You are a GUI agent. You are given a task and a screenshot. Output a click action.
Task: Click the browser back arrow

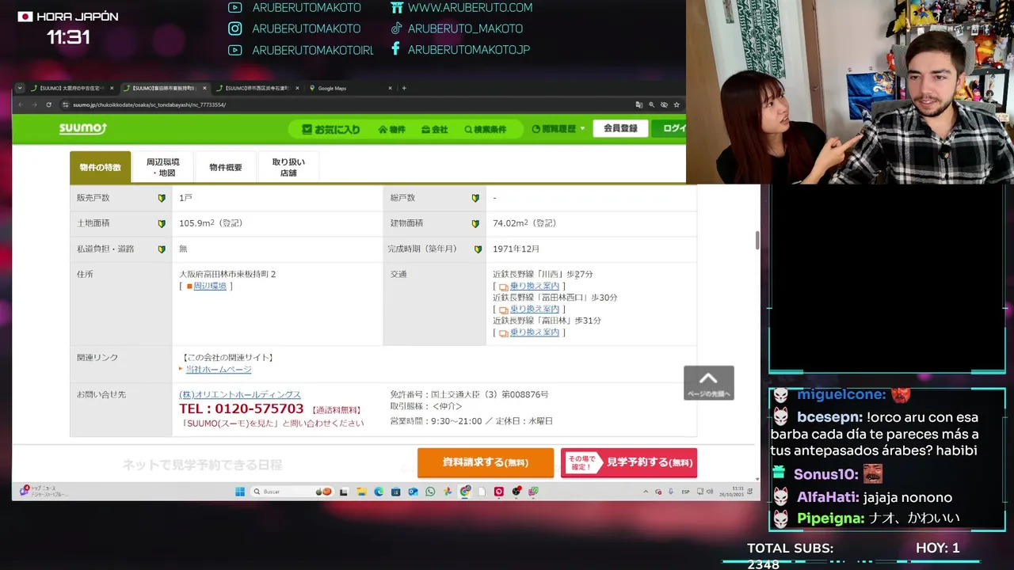point(21,104)
